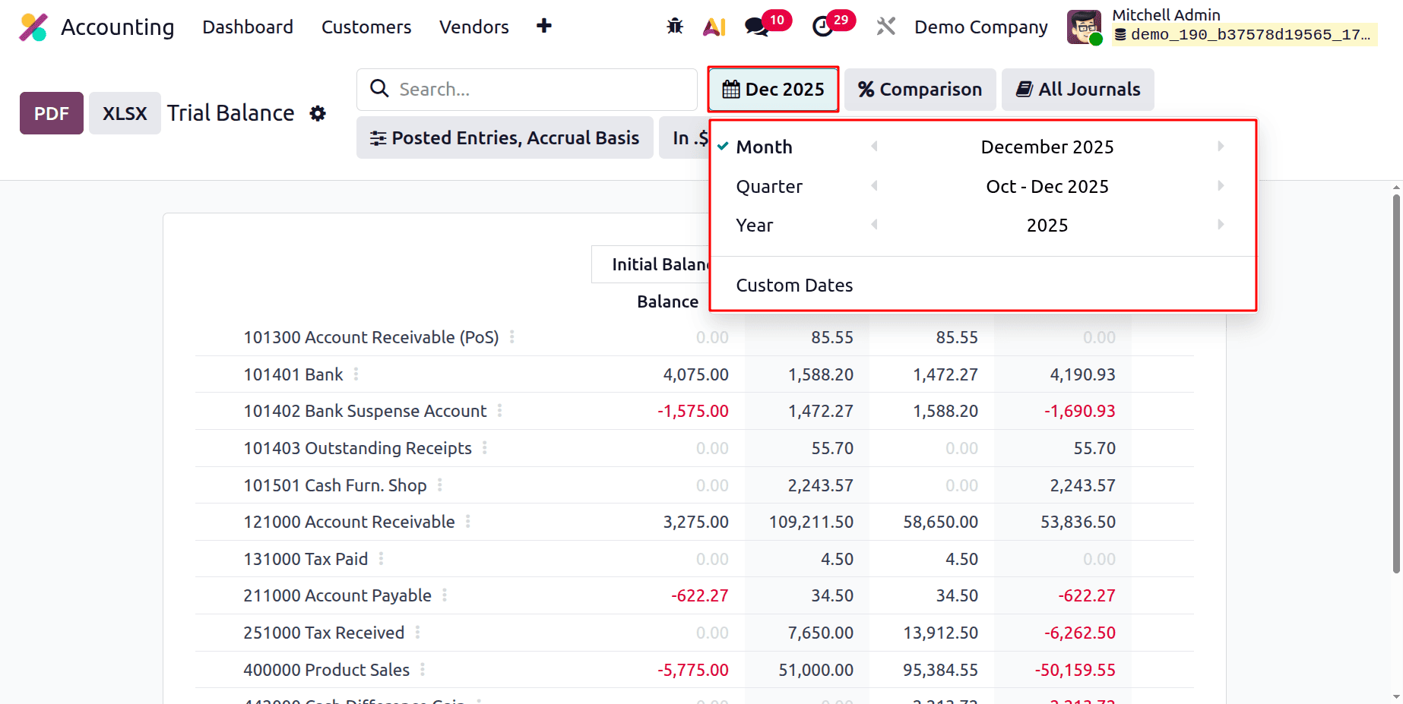Open options menu for 121000 Account Receivable
Viewport: 1403px width, 704px height.
coord(467,521)
